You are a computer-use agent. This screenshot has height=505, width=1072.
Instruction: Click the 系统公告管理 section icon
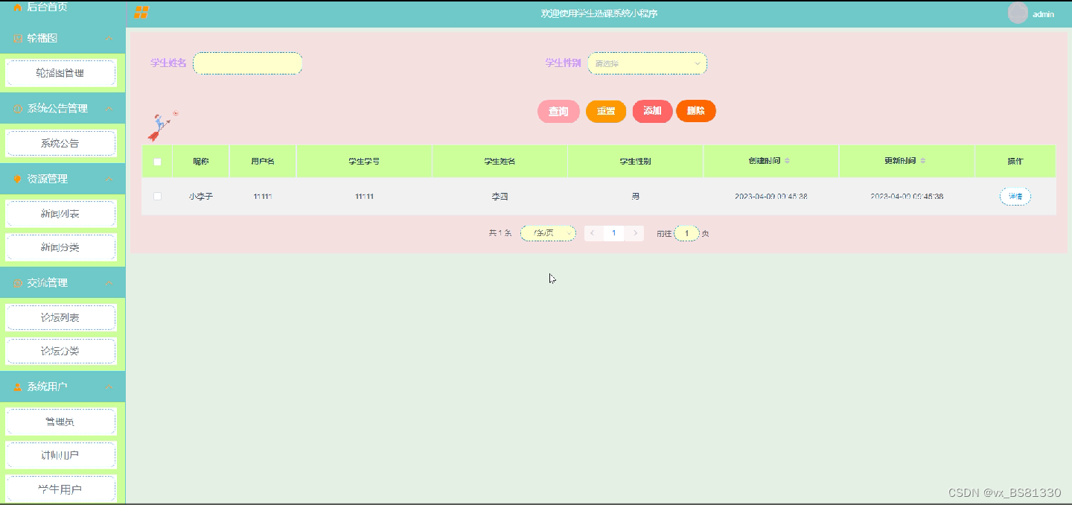[x=18, y=109]
